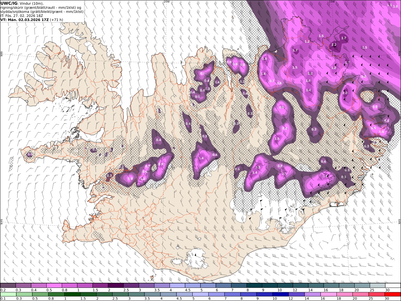
Task: Click the 0.2–0.3 grayish-purple snow legend swatch
Action: (8, 286)
